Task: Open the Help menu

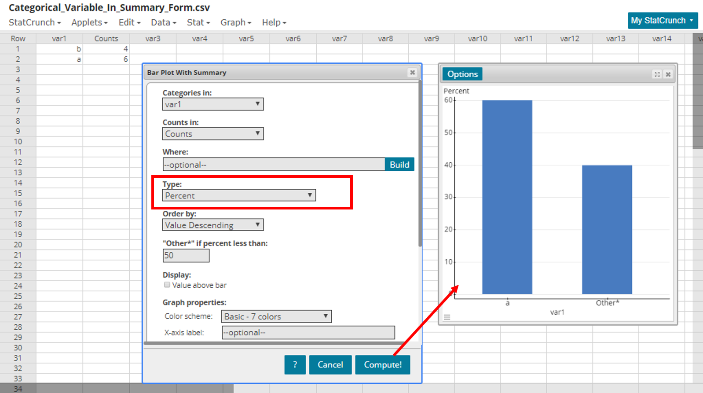Action: [x=274, y=22]
